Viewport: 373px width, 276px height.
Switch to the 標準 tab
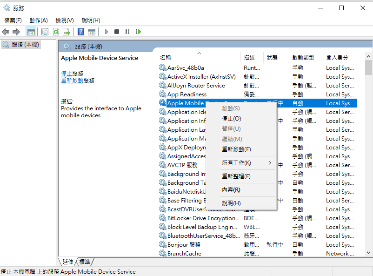click(x=85, y=262)
